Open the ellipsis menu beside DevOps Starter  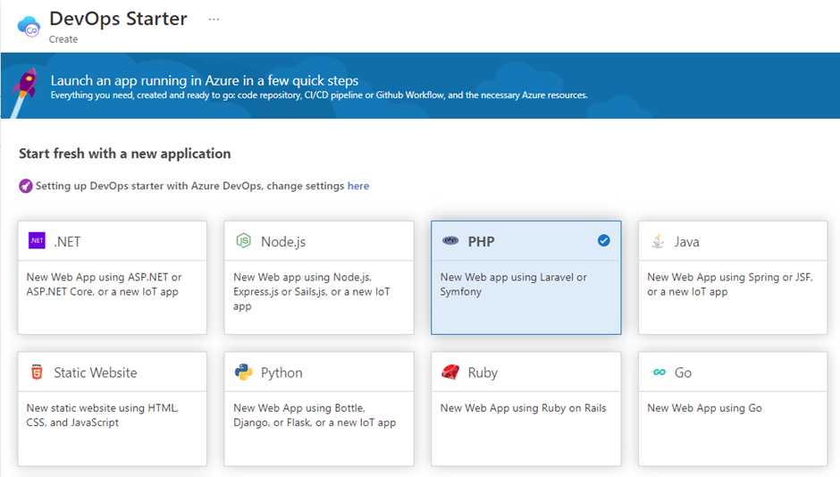[214, 19]
